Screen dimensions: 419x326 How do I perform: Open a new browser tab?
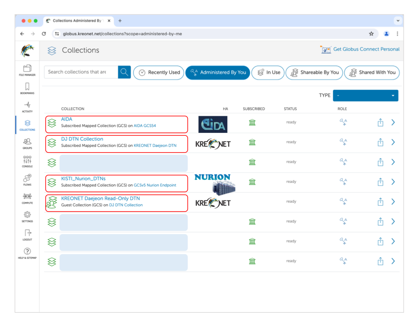[120, 21]
